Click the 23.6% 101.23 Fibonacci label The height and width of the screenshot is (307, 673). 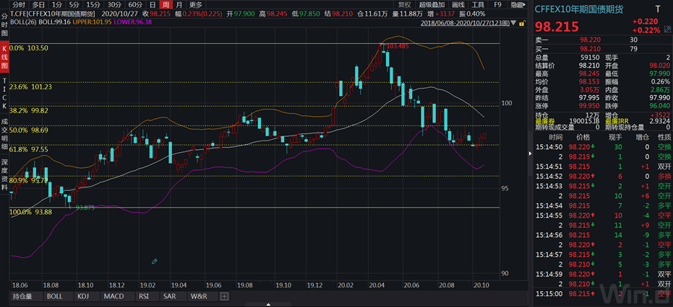pos(29,86)
